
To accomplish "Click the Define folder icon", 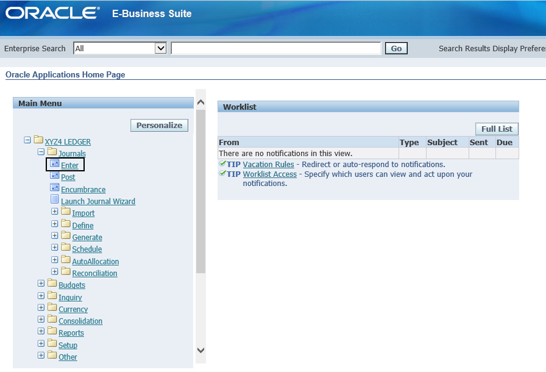I will [66, 223].
